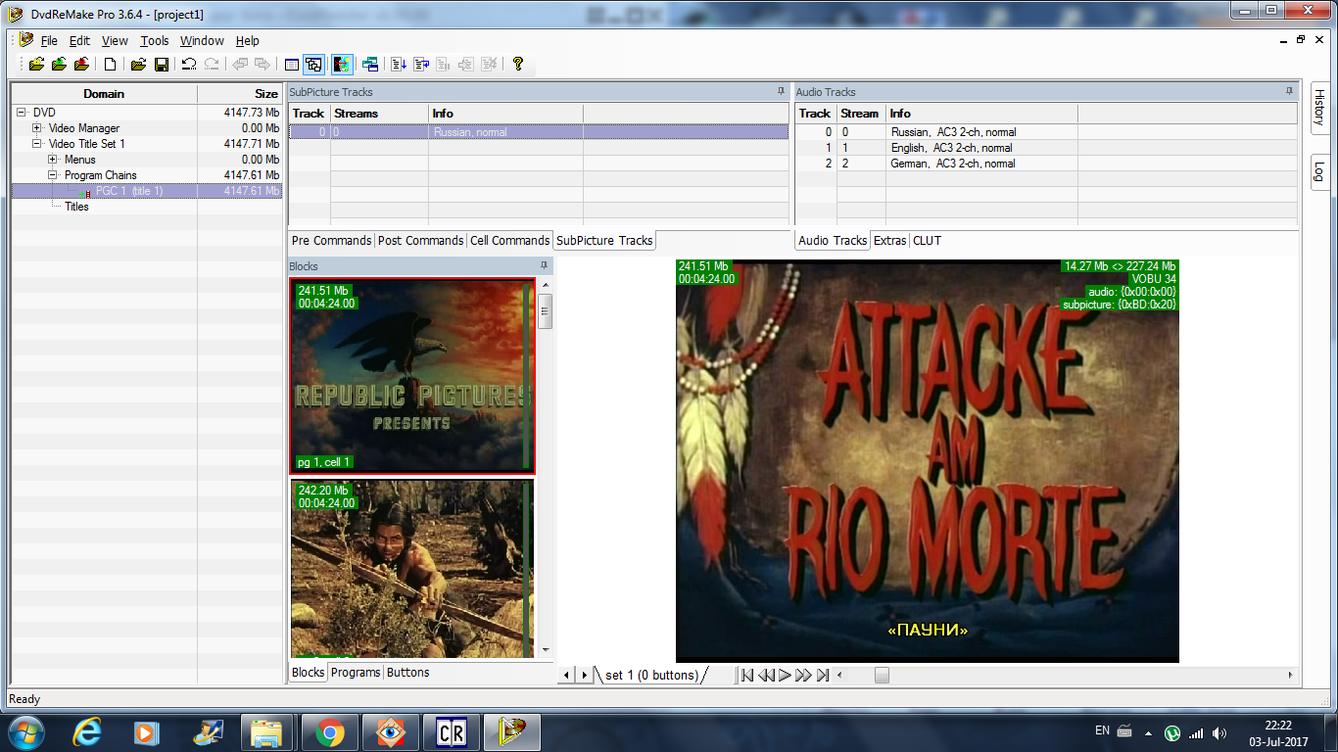This screenshot has width=1338, height=752.
Task: Toggle the cascaded windows view toolbar button
Action: (x=313, y=65)
